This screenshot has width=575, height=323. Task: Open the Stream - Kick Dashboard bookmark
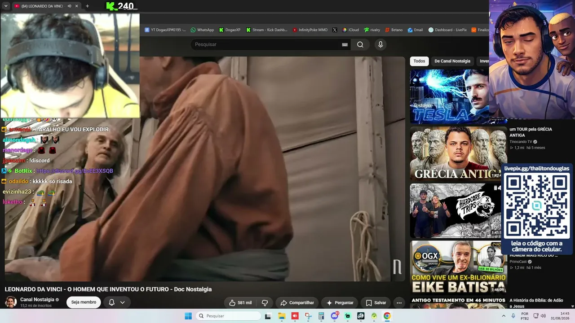[266, 30]
